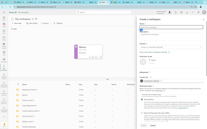207x129 pixels.
Task: Open the Import dropdown
Action: coord(46,23)
